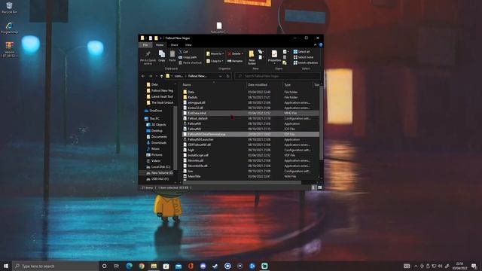Select the Fallout_default configuration file

[x=251, y=118]
